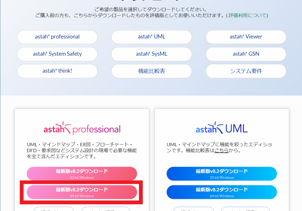The height and width of the screenshot is (211, 302).
Task: Click the astah professional description text
Action: (x=82, y=150)
